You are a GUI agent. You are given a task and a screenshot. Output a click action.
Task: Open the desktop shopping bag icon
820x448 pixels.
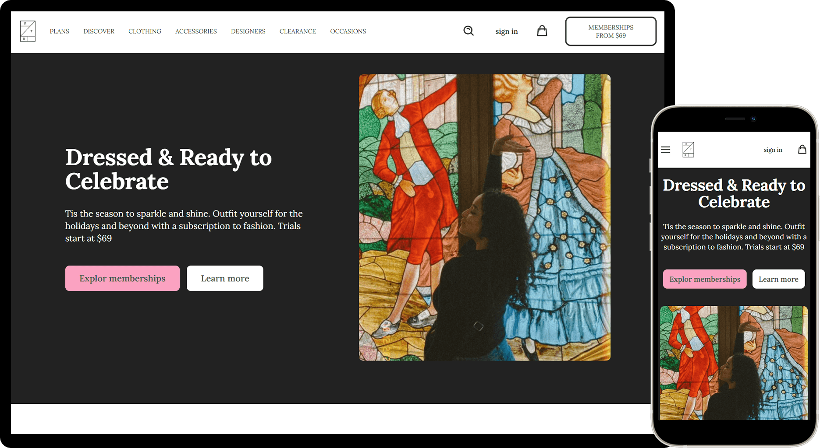pyautogui.click(x=542, y=31)
